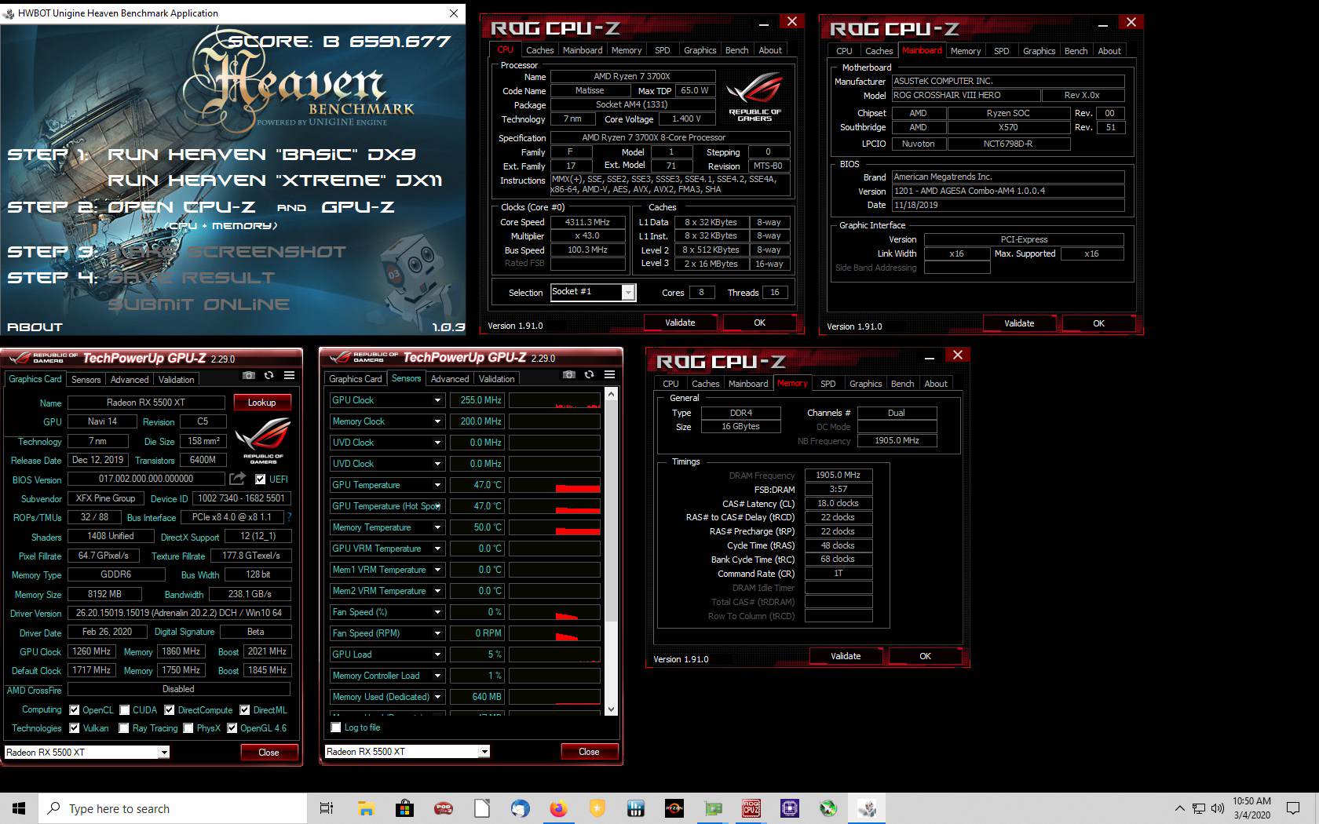
Task: Click refresh icon in GPU-Z Graphics Card window
Action: 269,376
